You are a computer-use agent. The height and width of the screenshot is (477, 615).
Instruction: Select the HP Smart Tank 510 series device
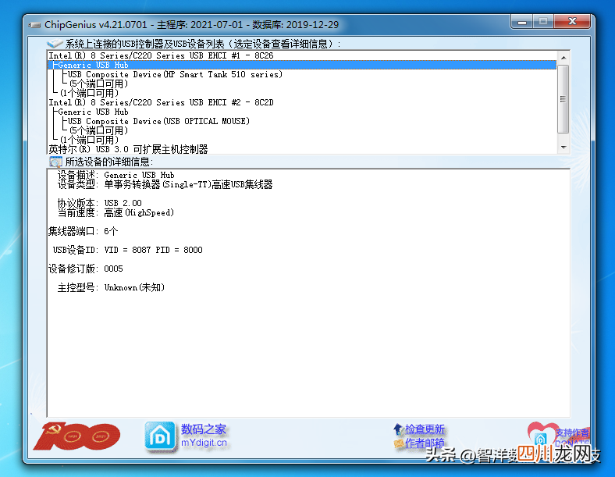point(175,74)
